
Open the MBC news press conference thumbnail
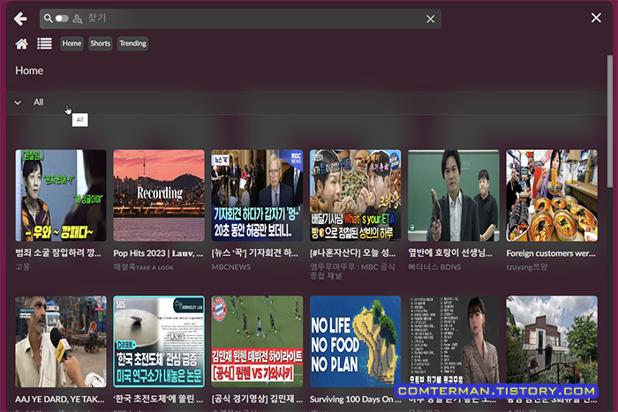click(257, 195)
